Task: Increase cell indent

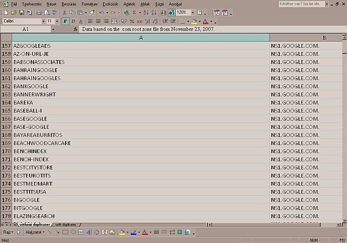Action: click(173, 21)
